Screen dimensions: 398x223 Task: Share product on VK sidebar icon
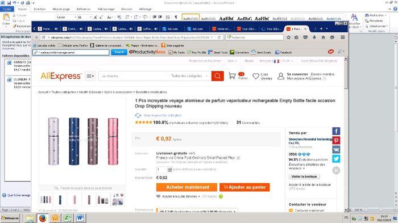click(336, 149)
